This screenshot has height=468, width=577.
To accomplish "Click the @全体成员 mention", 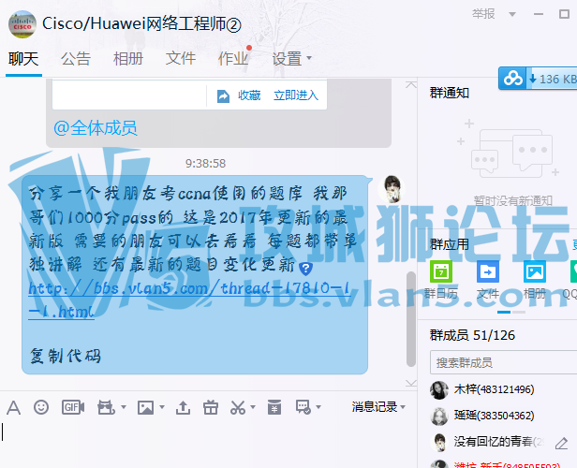I will tap(96, 128).
